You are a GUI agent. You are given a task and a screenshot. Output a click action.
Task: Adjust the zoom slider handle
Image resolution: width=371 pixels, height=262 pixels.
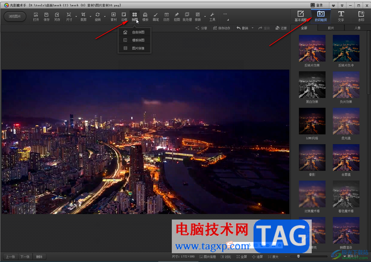click(298, 256)
